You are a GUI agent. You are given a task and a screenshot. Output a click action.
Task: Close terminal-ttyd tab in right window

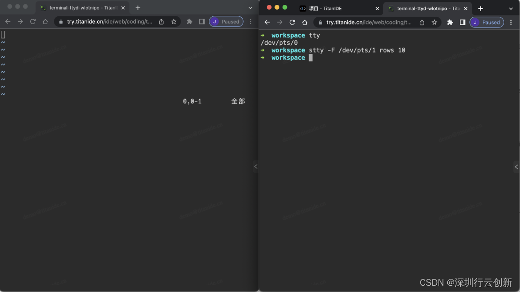[x=466, y=9]
